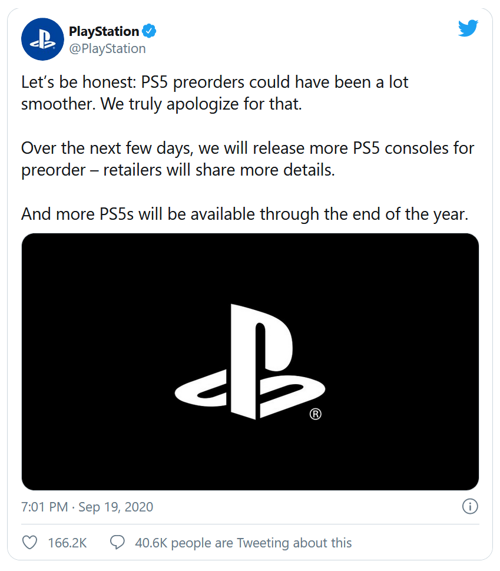Like the tweet with the heart icon
Image resolution: width=500 pixels, height=571 pixels.
click(x=29, y=543)
